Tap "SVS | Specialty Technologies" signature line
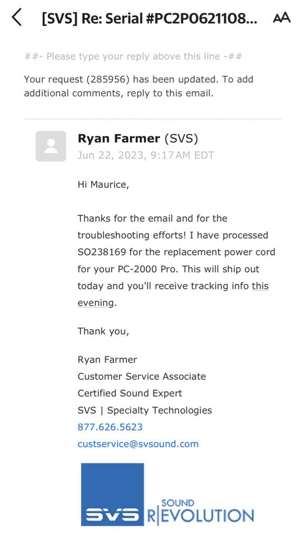The image size is (305, 540). [145, 410]
